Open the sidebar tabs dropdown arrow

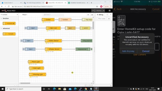(x=111, y=15)
